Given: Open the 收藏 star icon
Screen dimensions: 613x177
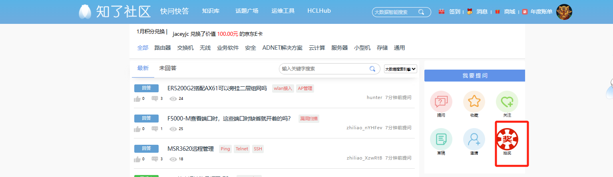Looking at the screenshot, I should (474, 102).
